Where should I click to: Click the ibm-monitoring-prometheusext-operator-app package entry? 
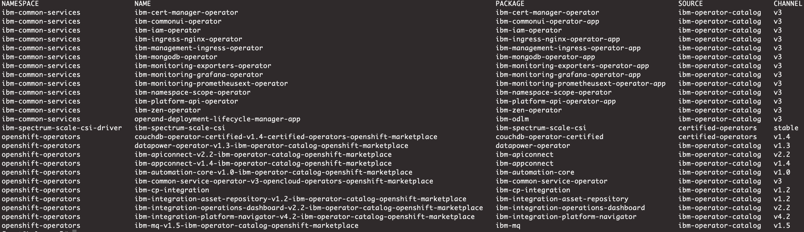(580, 83)
